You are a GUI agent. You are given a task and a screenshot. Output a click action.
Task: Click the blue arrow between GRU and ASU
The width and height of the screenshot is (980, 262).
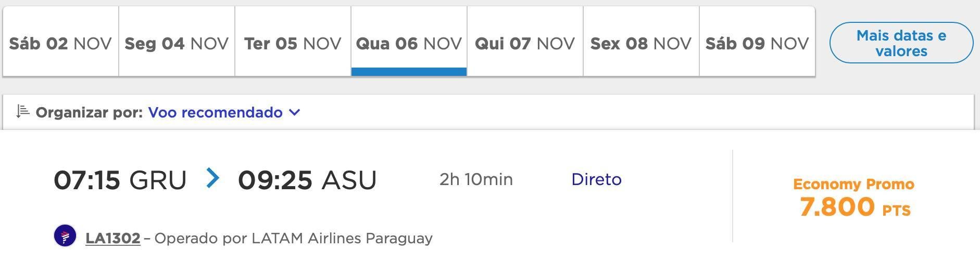[212, 178]
